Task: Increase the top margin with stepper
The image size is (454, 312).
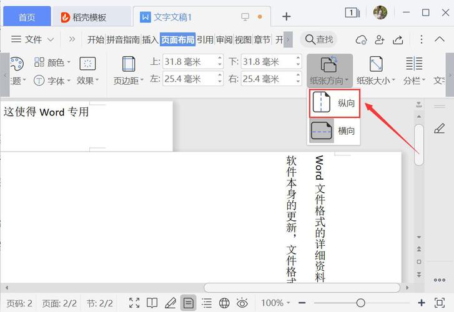Action: pos(220,58)
